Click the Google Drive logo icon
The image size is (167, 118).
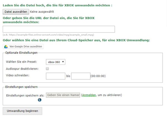[6, 46]
